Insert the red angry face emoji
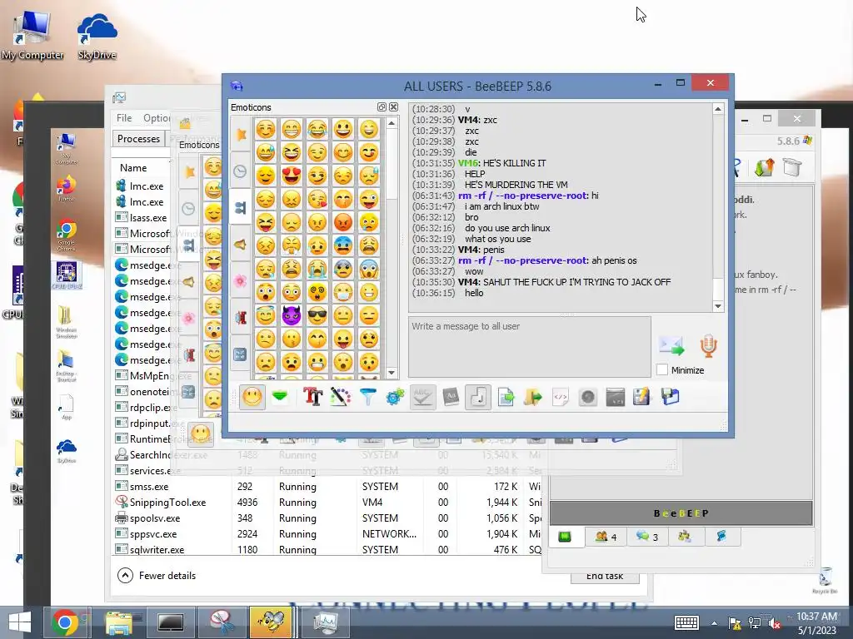Screen dimensions: 853x639 point(342,222)
